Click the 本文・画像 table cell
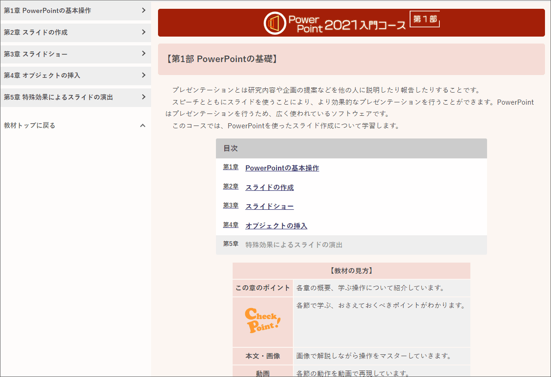The width and height of the screenshot is (551, 377). coord(263,356)
